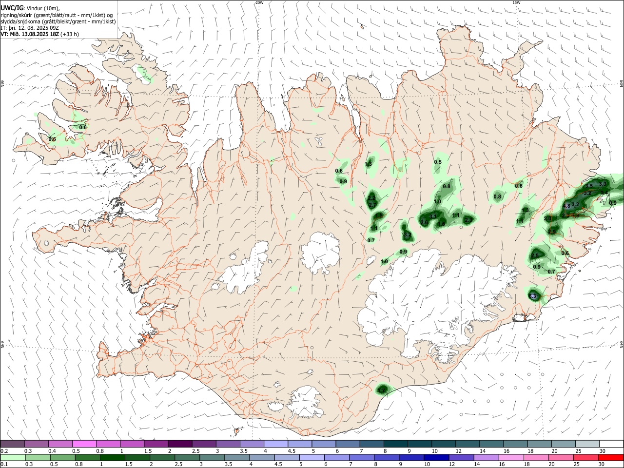Click the VT: Mið. 13.08.2025 18Z valid time

[40, 34]
